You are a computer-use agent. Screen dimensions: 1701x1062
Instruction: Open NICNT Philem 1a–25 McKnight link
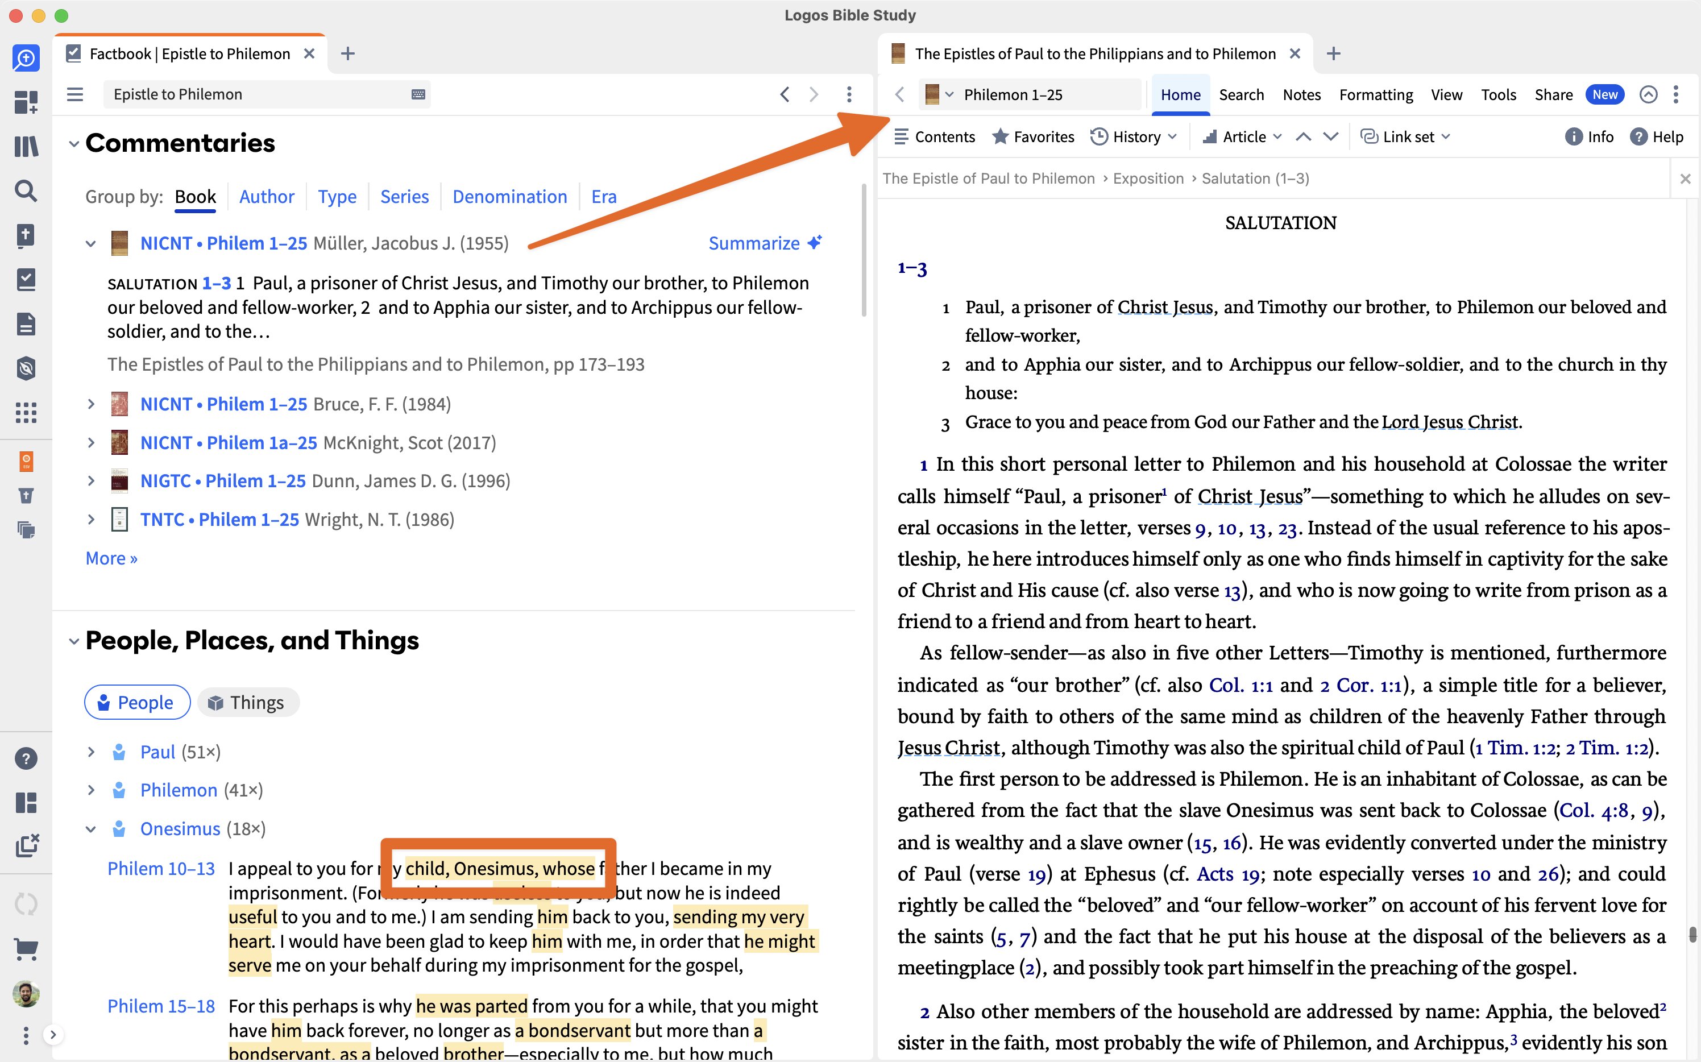coord(228,442)
